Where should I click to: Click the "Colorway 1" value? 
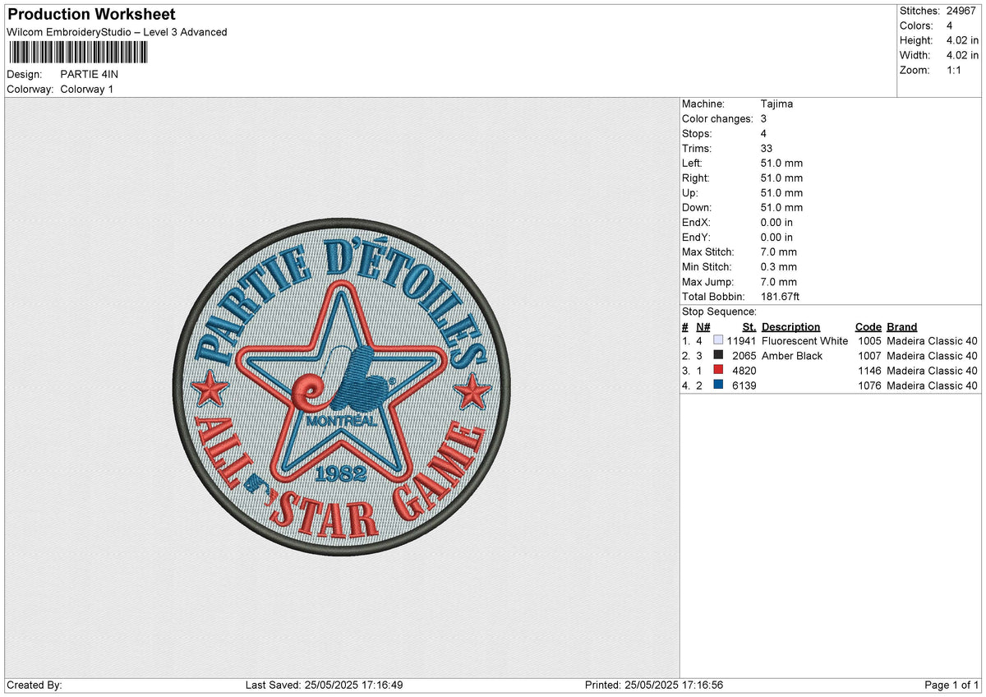click(x=87, y=90)
